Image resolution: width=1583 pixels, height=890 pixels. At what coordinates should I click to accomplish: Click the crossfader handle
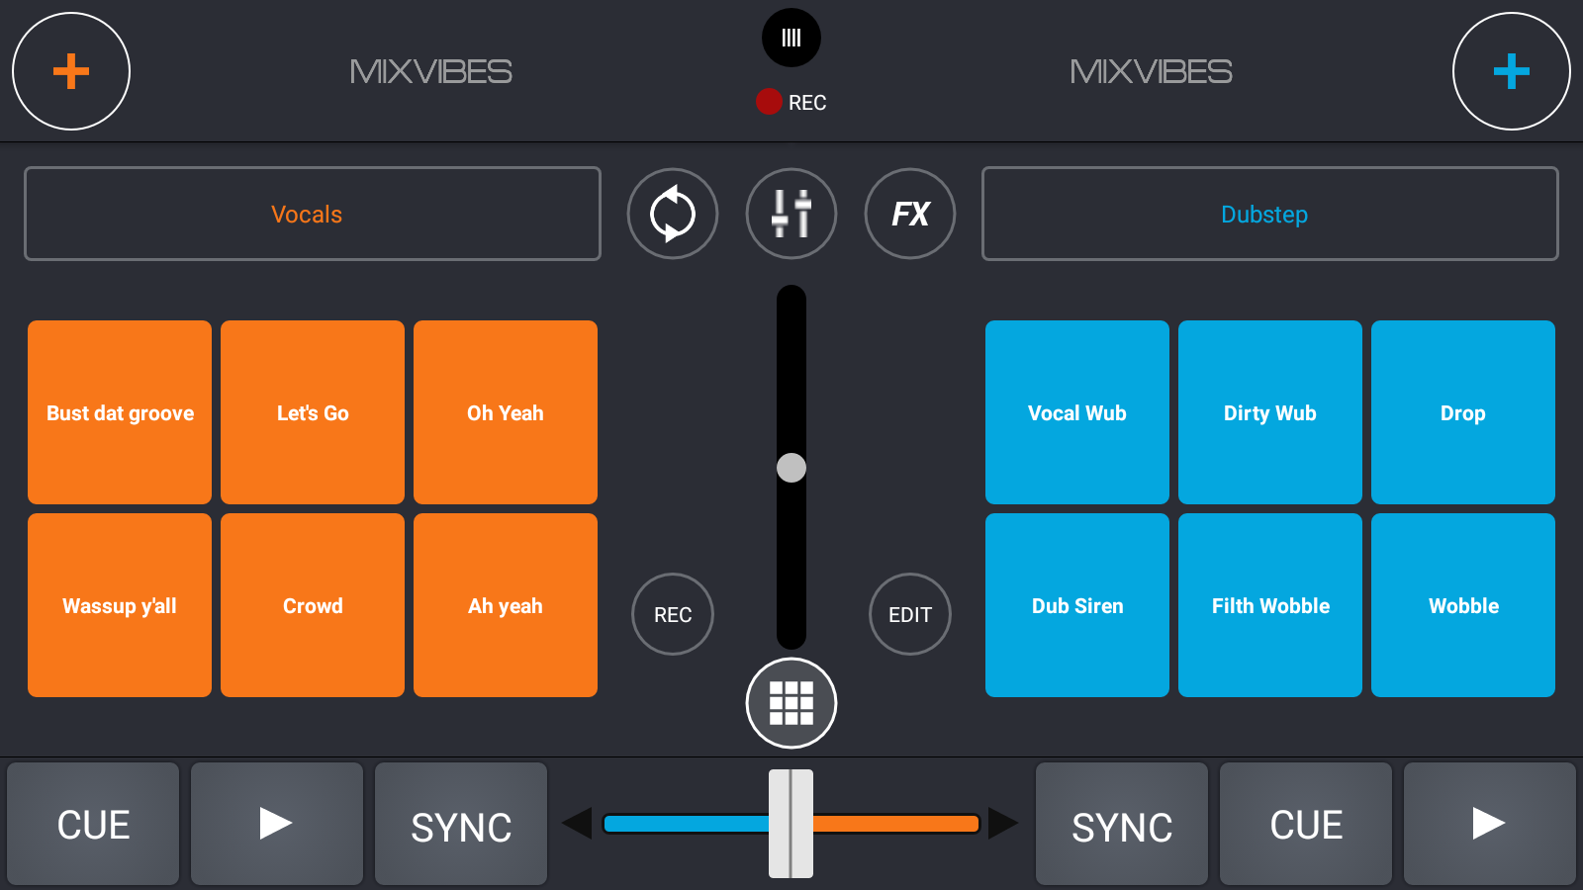[791, 824]
